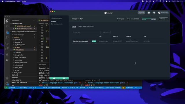This screenshot has width=185, height=104.
Task: Close BUILD.bazel in Open Editors list
Action: tap(14, 29)
